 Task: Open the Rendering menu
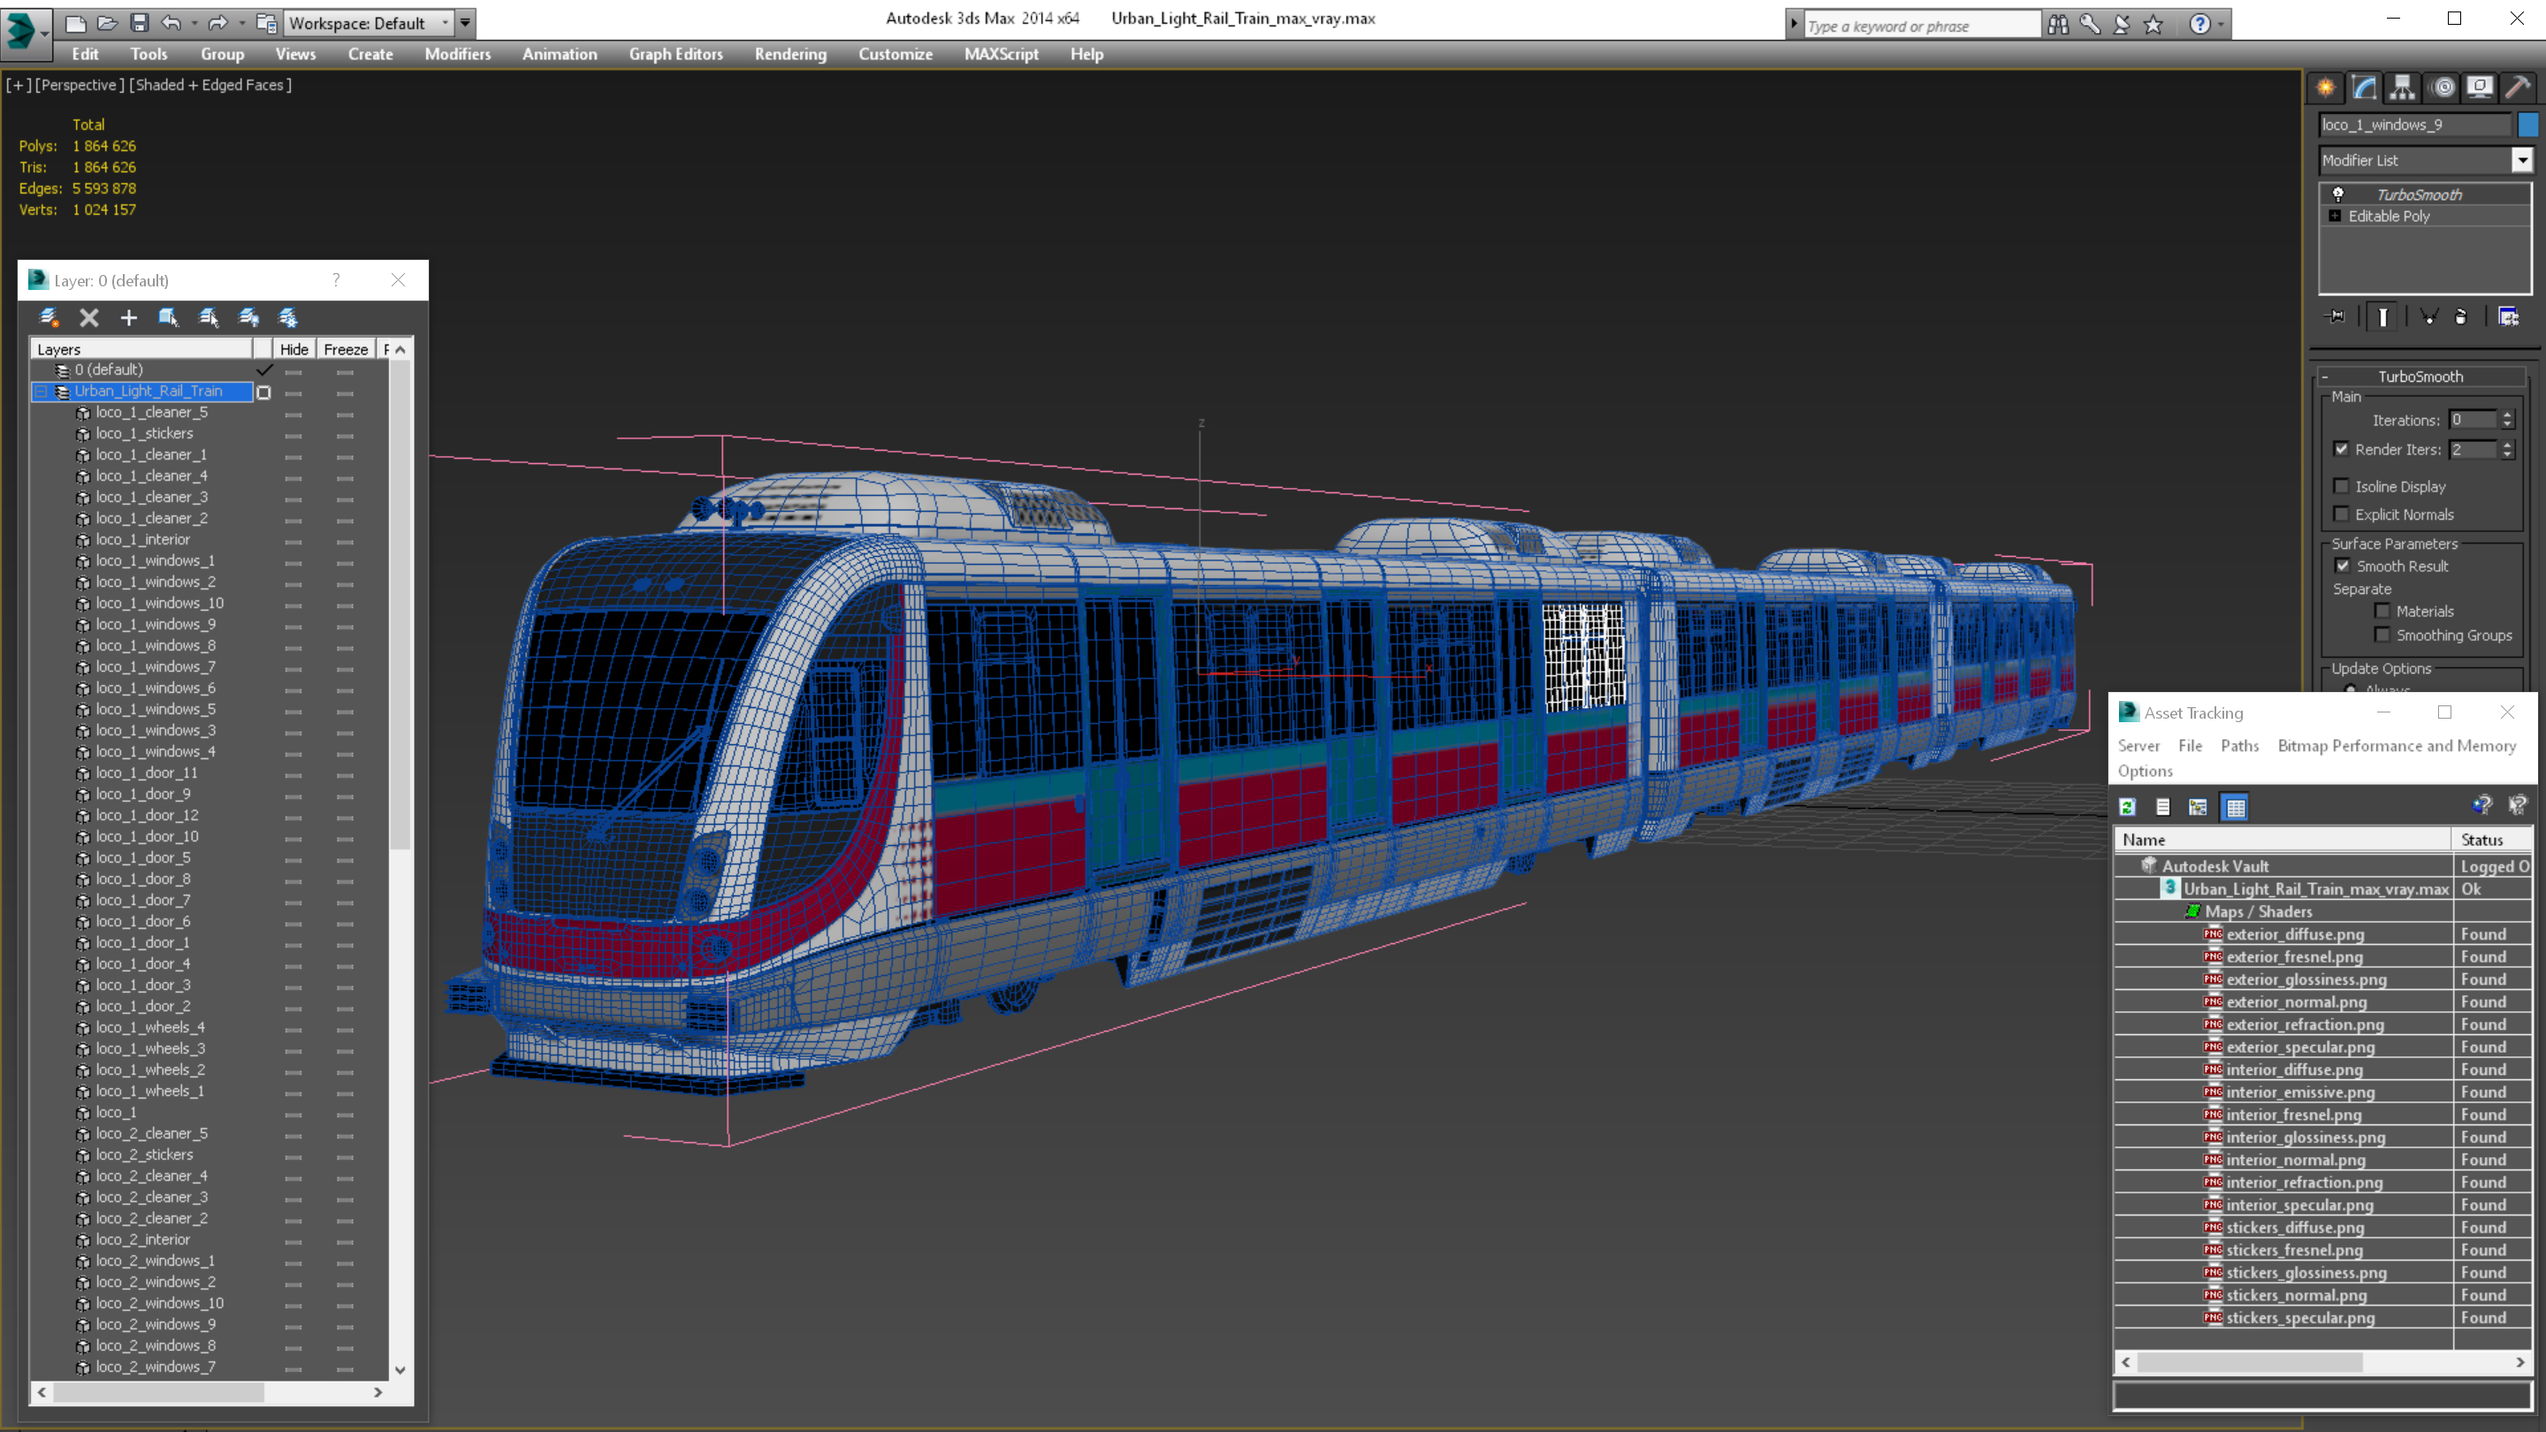(789, 54)
